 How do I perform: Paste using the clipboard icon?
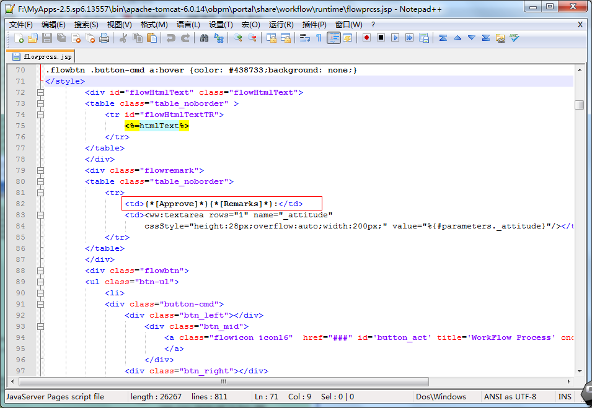[x=151, y=38]
